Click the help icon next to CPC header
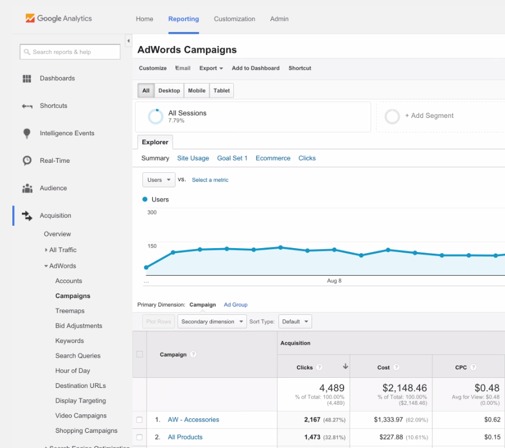505x448 pixels. coord(473,367)
